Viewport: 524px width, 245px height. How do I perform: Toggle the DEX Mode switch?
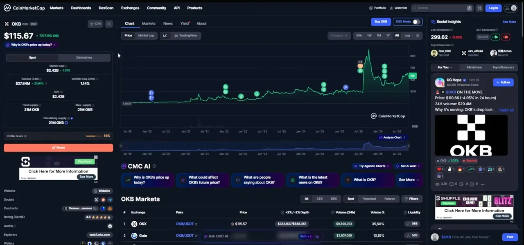pyautogui.click(x=416, y=22)
